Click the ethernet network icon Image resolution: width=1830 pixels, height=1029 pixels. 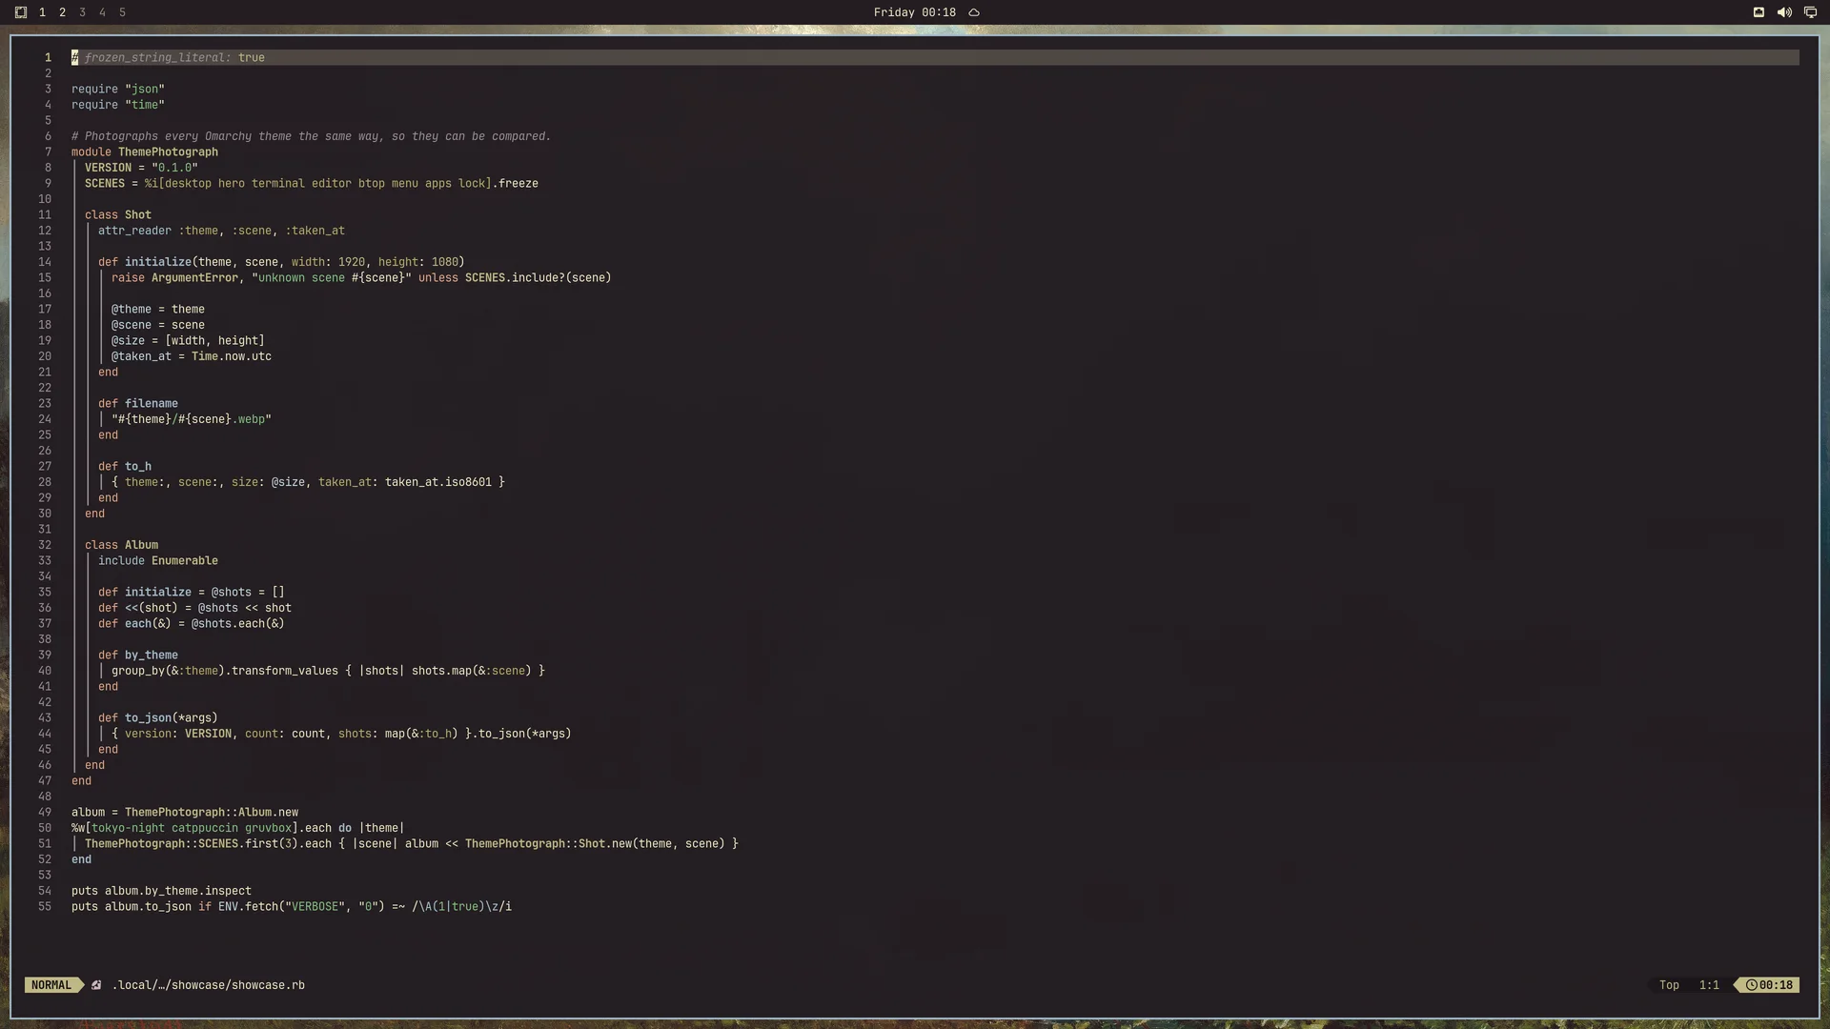1759,12
